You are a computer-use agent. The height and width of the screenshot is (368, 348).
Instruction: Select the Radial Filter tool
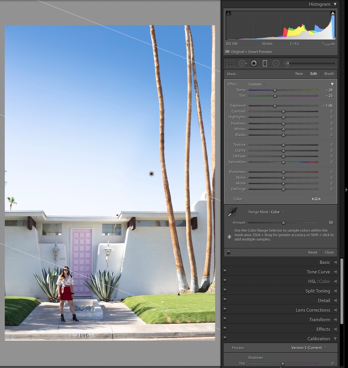[276, 63]
